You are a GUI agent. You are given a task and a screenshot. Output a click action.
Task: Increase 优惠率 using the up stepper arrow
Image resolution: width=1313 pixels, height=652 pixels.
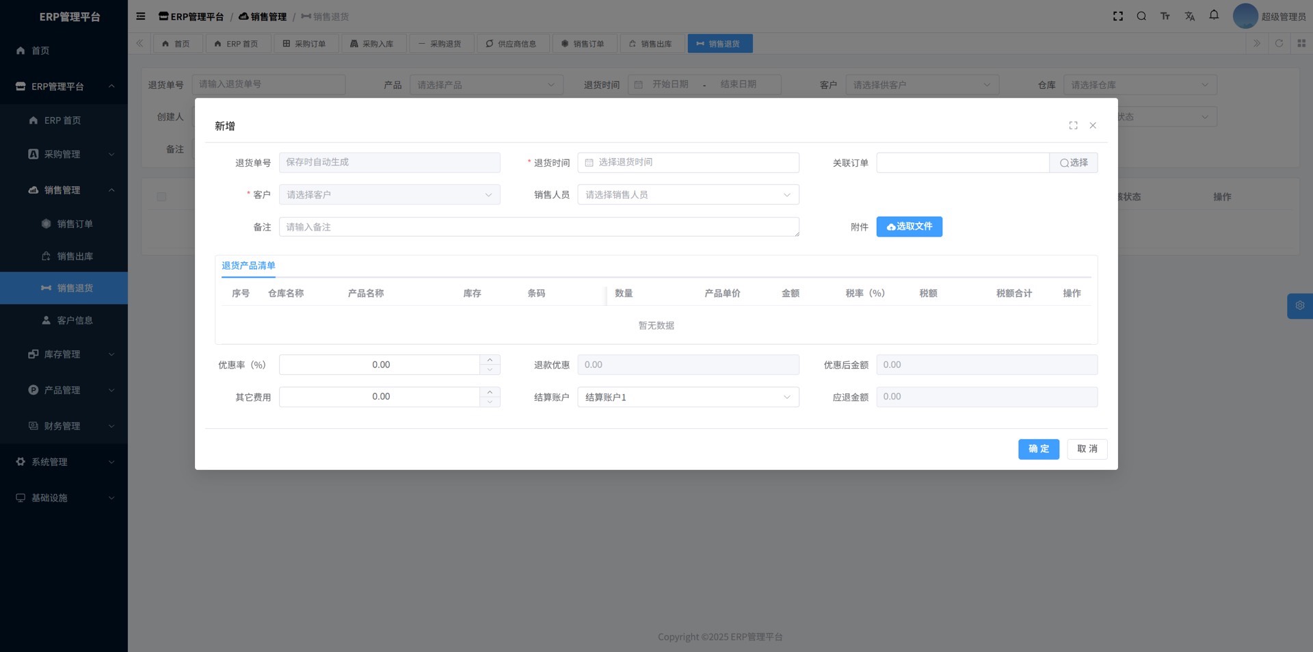[x=490, y=360]
